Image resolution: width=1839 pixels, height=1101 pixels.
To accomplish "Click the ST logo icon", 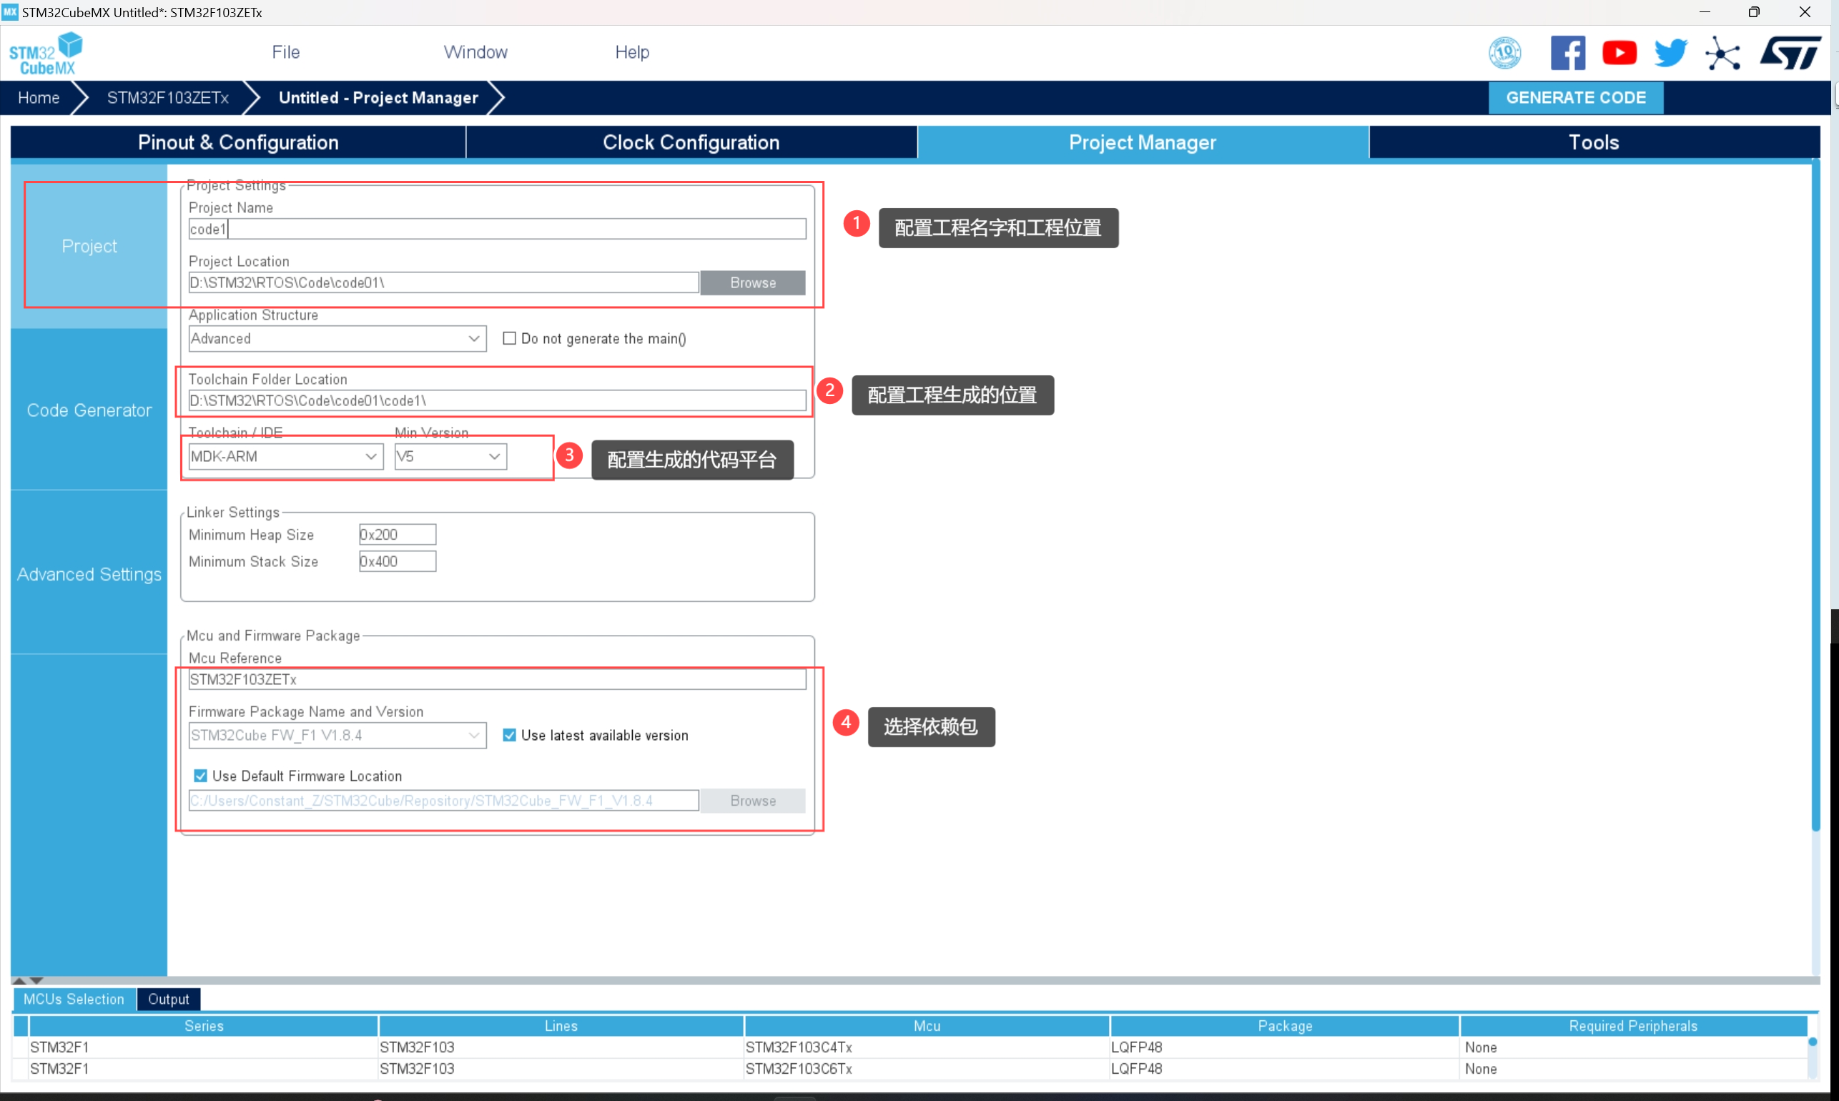I will (1790, 54).
